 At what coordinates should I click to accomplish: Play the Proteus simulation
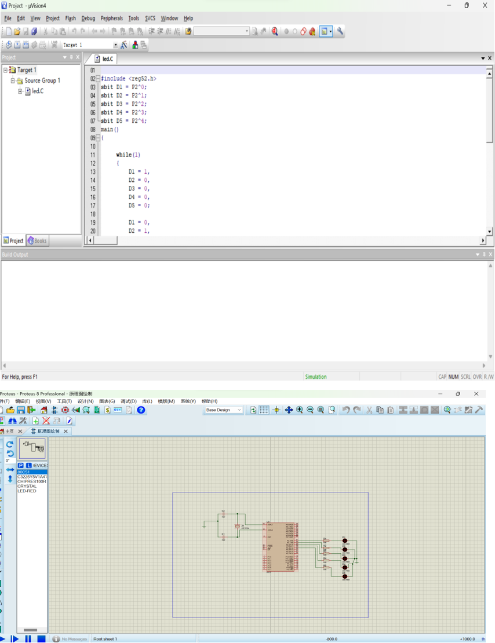3,639
